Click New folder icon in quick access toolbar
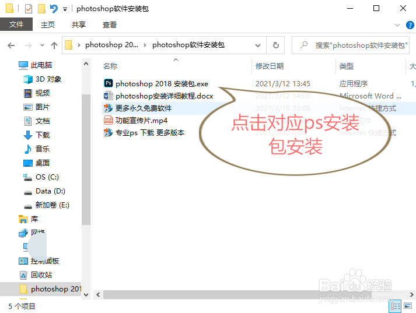Viewport: 416px width, 313px height. coord(41,9)
